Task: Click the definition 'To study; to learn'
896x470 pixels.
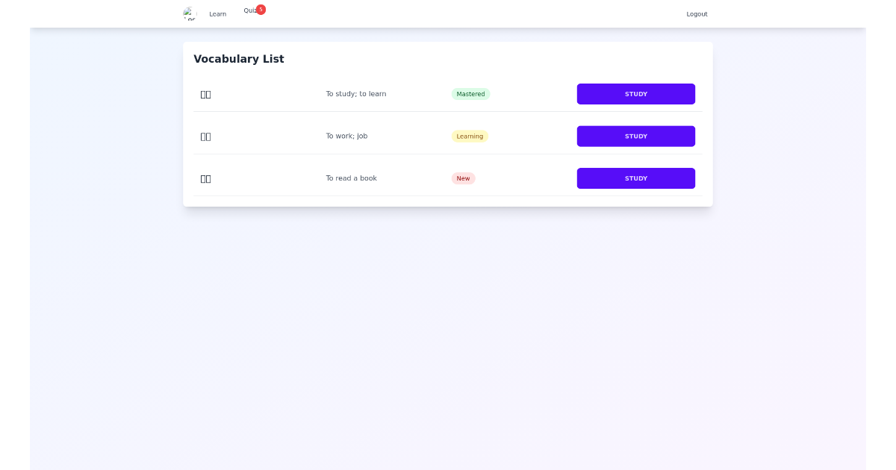Action: [x=356, y=94]
